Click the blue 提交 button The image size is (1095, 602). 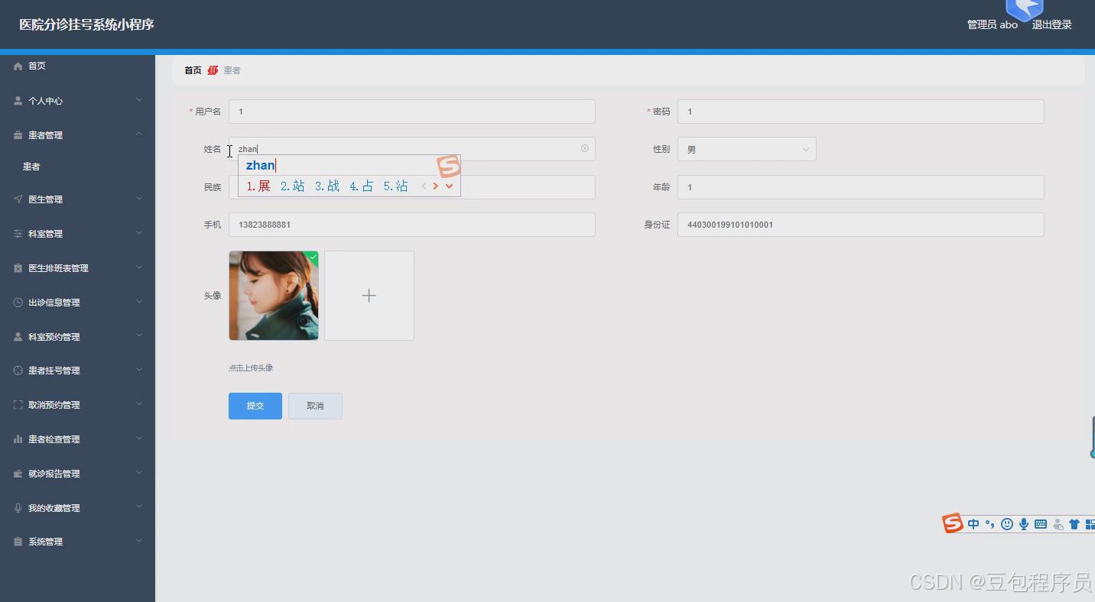255,406
